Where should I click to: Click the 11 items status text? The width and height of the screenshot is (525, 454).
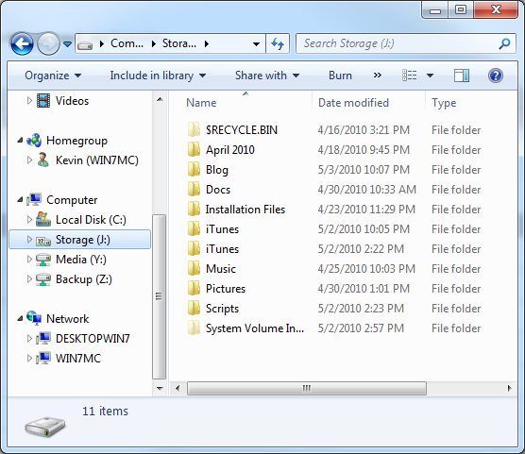coord(106,412)
